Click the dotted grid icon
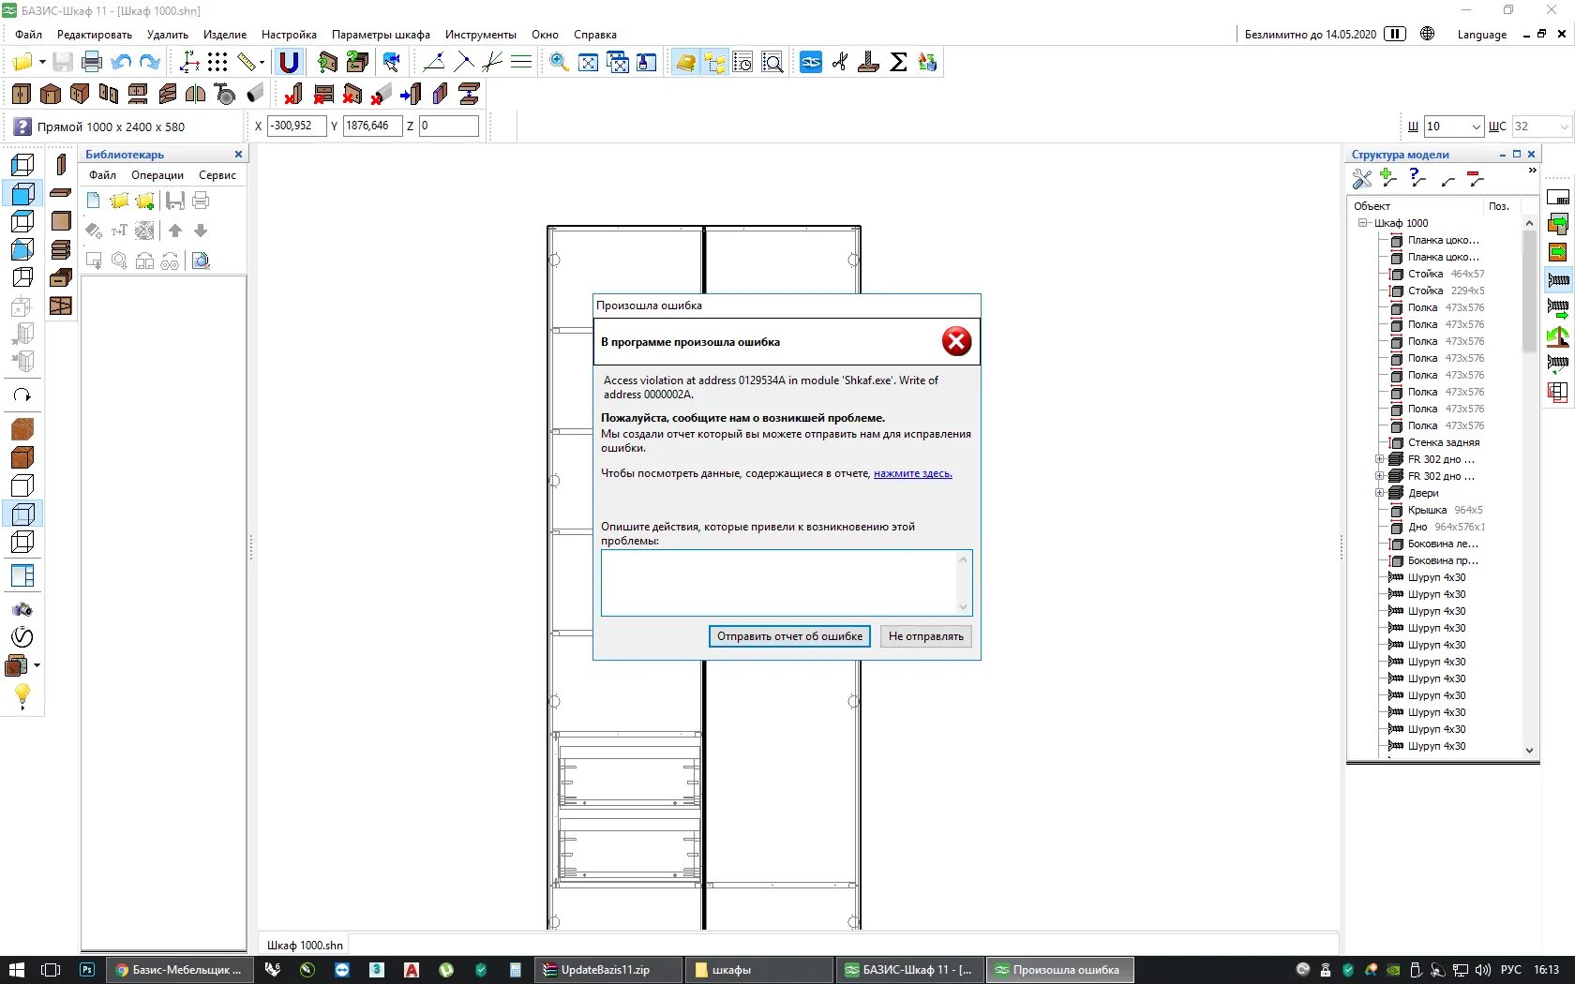Screen dimensions: 1575x984 coord(217,63)
